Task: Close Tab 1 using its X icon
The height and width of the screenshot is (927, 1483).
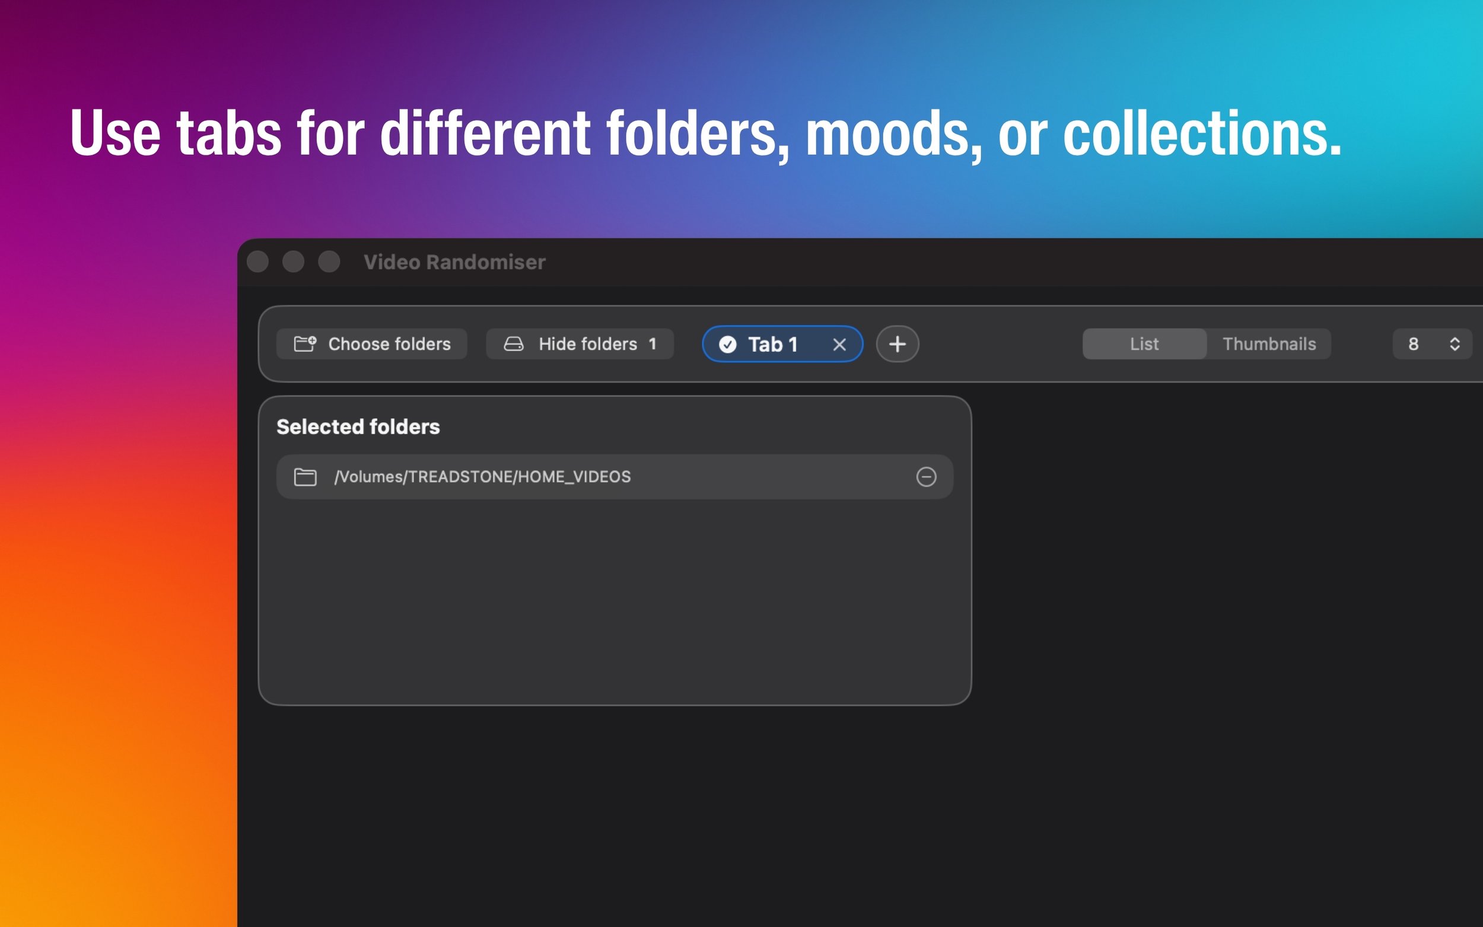Action: coord(839,345)
